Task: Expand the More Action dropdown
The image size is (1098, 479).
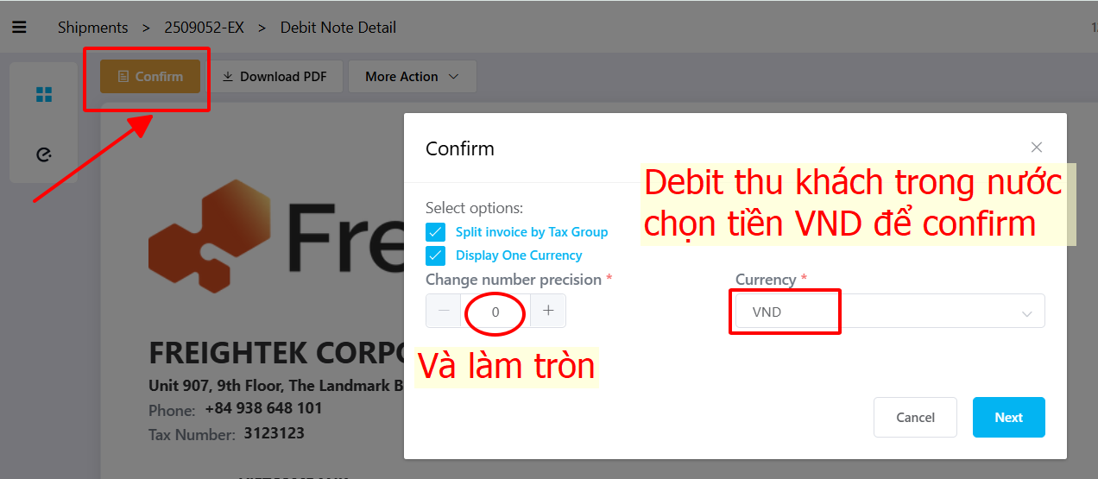Action: point(413,76)
